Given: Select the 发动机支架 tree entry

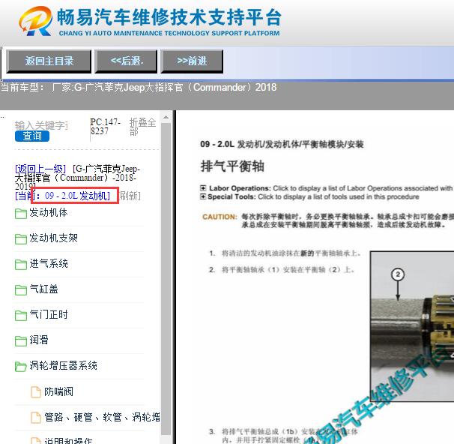Looking at the screenshot, I should (x=53, y=238).
